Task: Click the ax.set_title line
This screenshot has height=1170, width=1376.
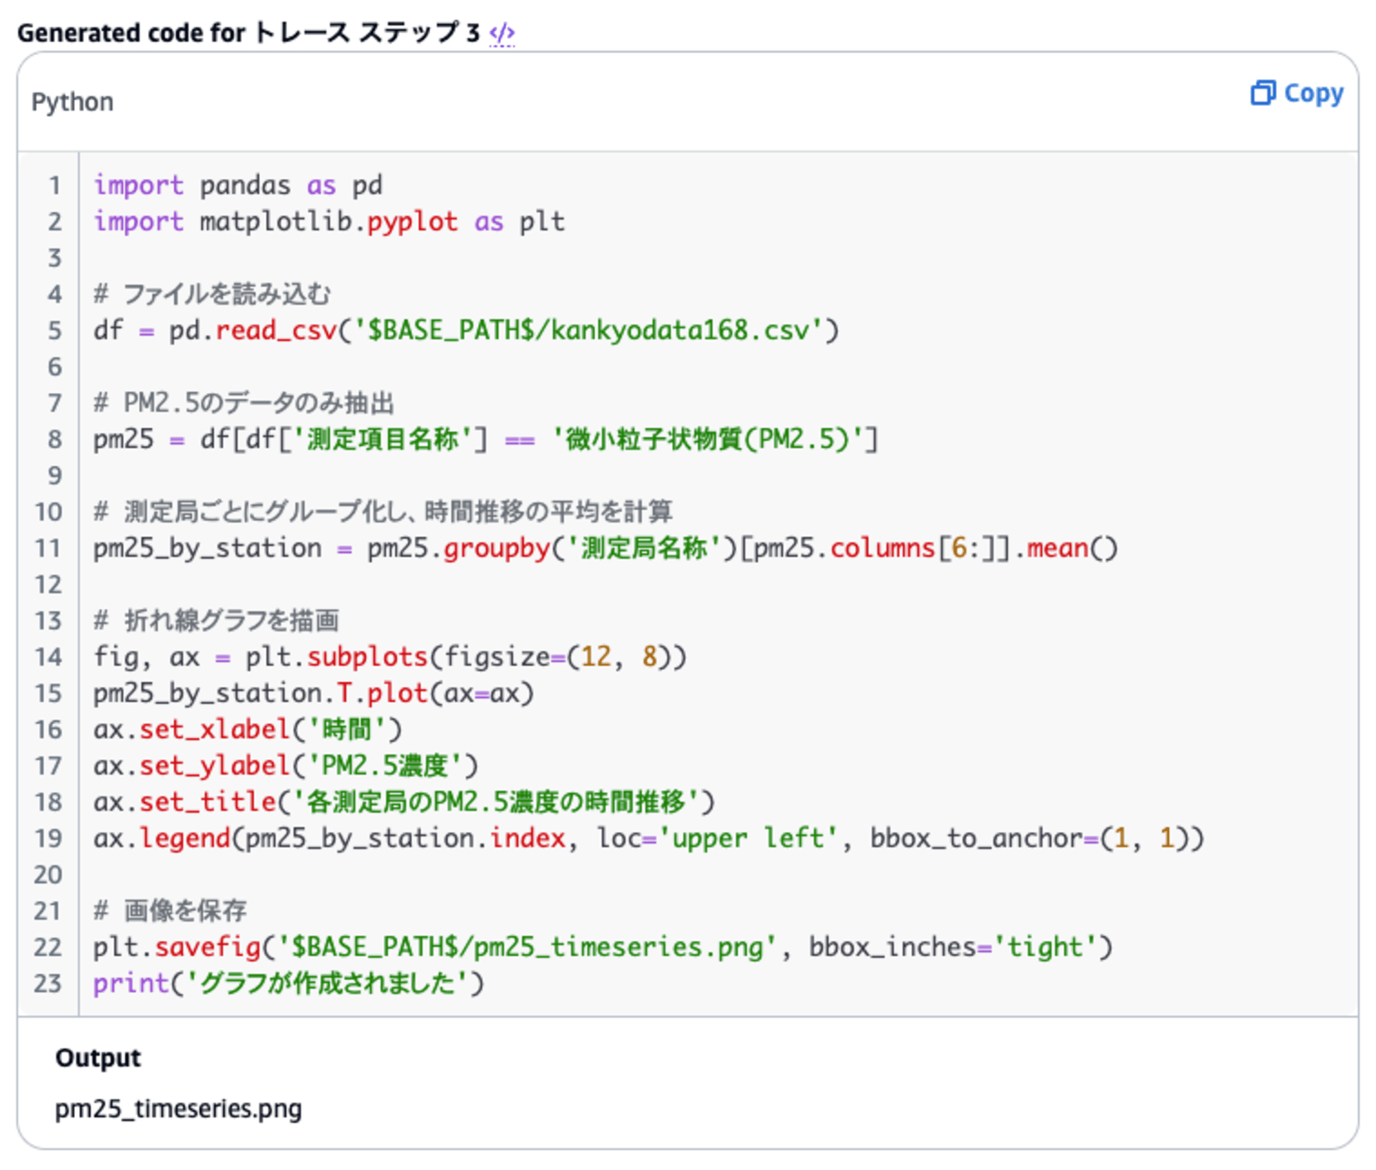Action: point(405,802)
